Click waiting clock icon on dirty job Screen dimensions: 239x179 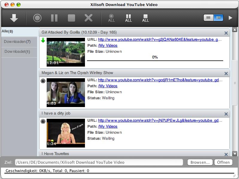tap(43, 121)
